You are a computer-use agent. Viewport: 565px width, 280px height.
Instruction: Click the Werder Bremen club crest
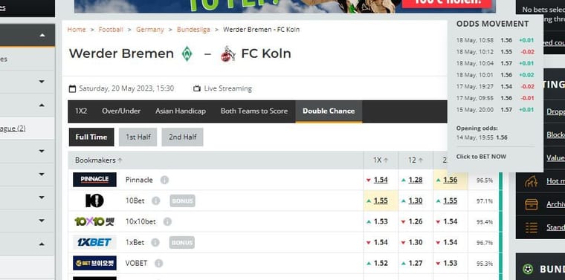pyautogui.click(x=187, y=53)
